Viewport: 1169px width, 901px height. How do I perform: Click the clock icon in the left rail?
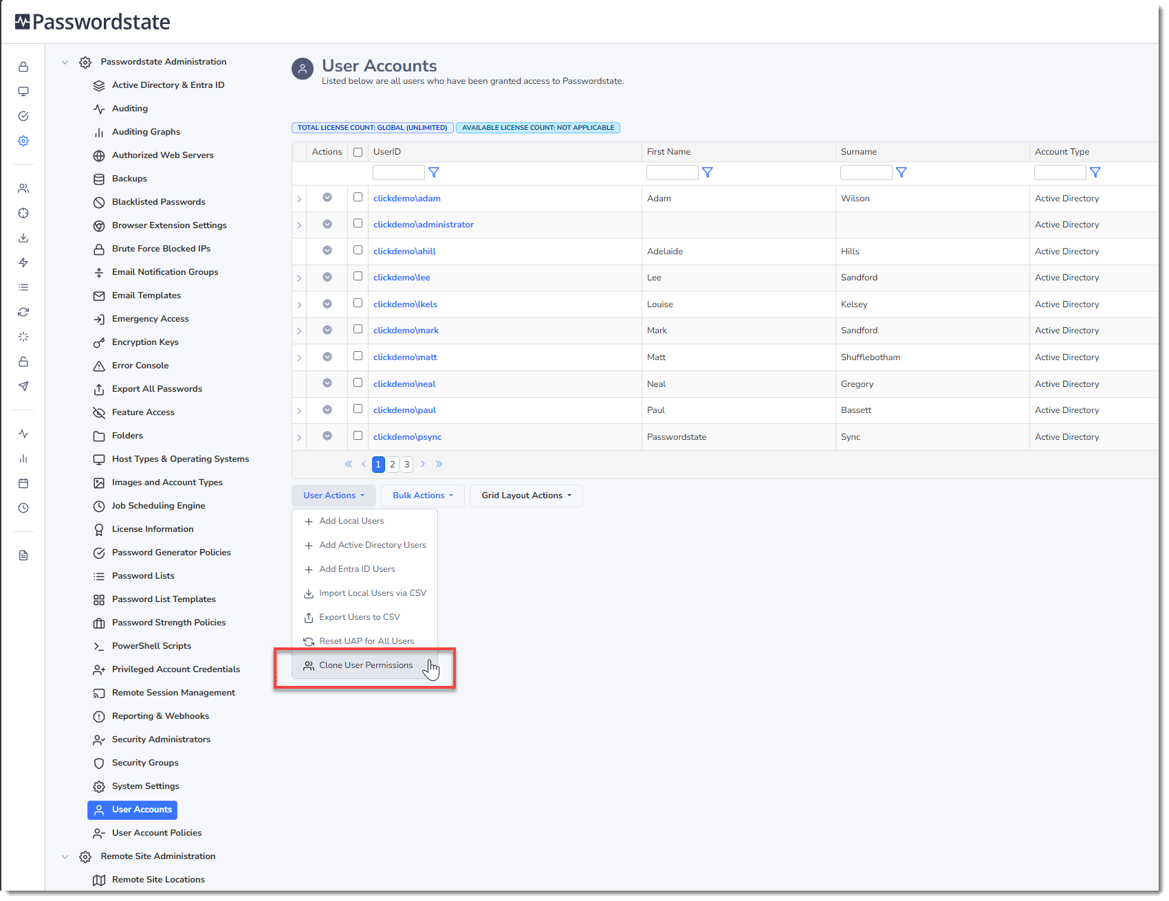tap(23, 508)
